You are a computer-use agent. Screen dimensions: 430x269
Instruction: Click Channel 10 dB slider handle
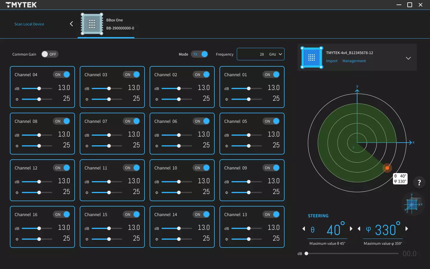tap(179, 182)
